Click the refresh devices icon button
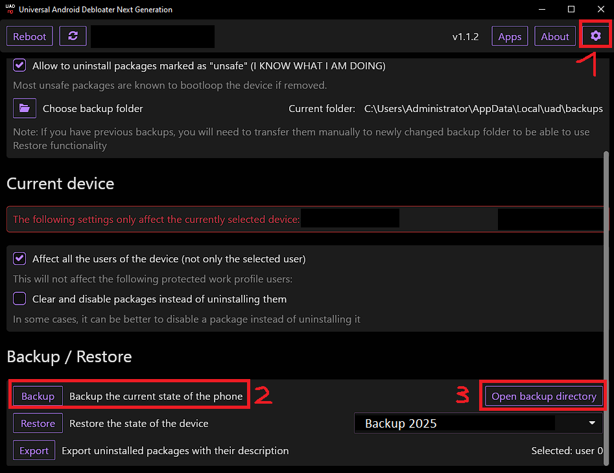The width and height of the screenshot is (614, 473). tap(73, 36)
